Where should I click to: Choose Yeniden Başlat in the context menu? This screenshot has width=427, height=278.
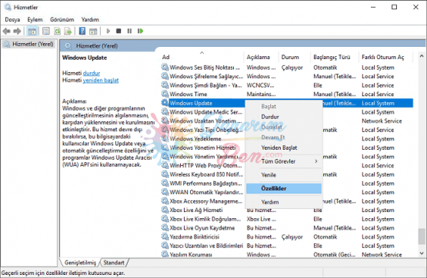(x=283, y=147)
